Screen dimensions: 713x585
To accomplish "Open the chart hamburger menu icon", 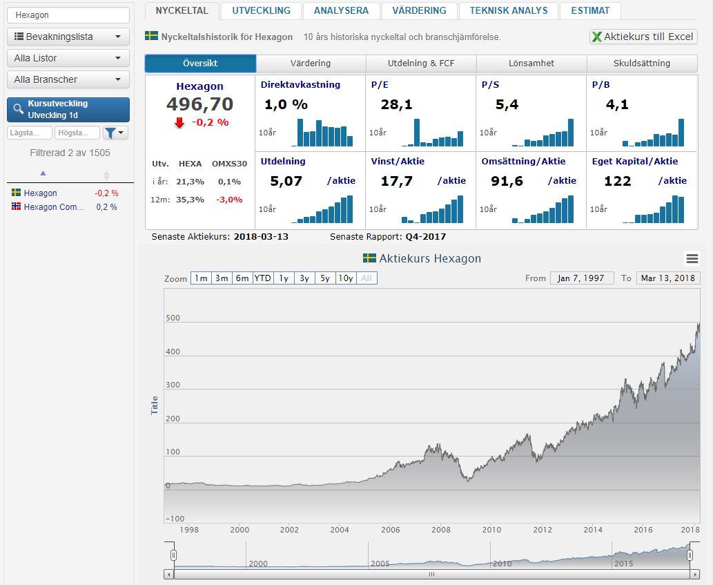I will pyautogui.click(x=692, y=259).
